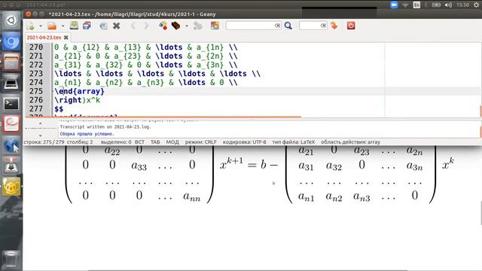482x271 pixels.
Task: Navigate back one location
Action: [133, 26]
